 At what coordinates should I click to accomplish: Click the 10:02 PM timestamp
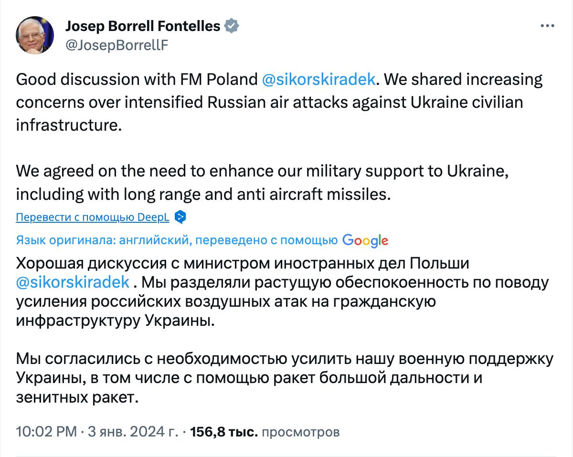tap(46, 432)
